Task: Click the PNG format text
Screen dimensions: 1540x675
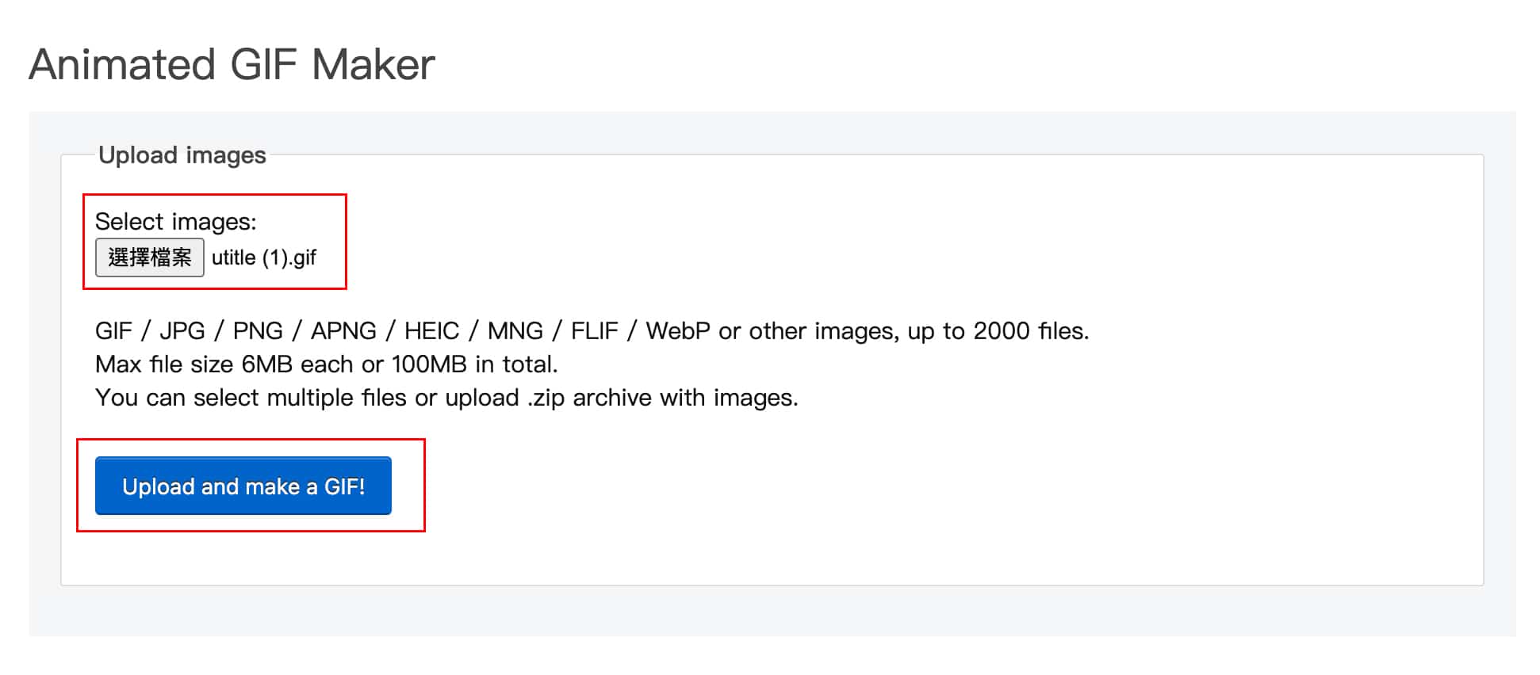Action: 258,331
